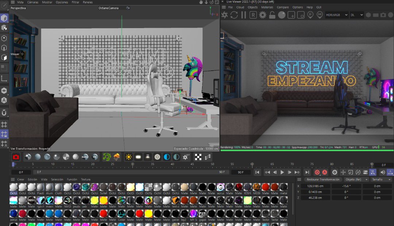Image resolution: width=394 pixels, height=226 pixels.
Task: Send scene to Live Viewer with Octane logo
Action: [x=225, y=15]
